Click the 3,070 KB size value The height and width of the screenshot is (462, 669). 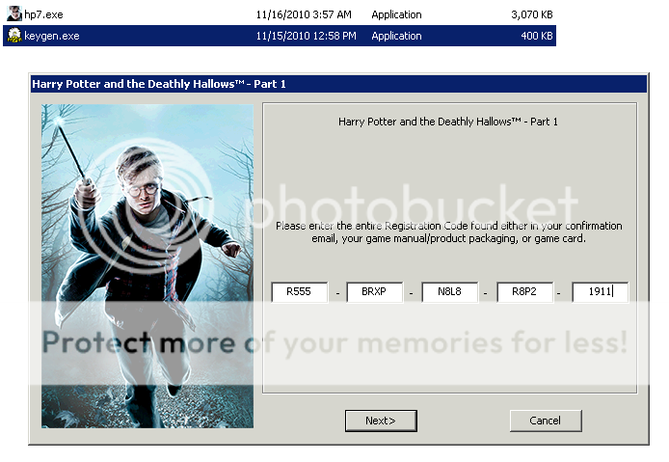[x=531, y=14]
